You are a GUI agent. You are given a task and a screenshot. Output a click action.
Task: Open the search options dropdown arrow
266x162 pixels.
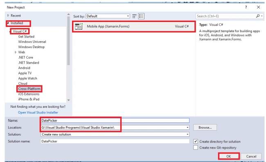(x=262, y=16)
